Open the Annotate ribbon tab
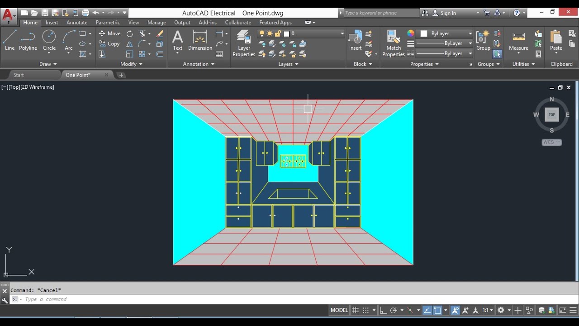The height and width of the screenshot is (326, 579). pyautogui.click(x=77, y=23)
